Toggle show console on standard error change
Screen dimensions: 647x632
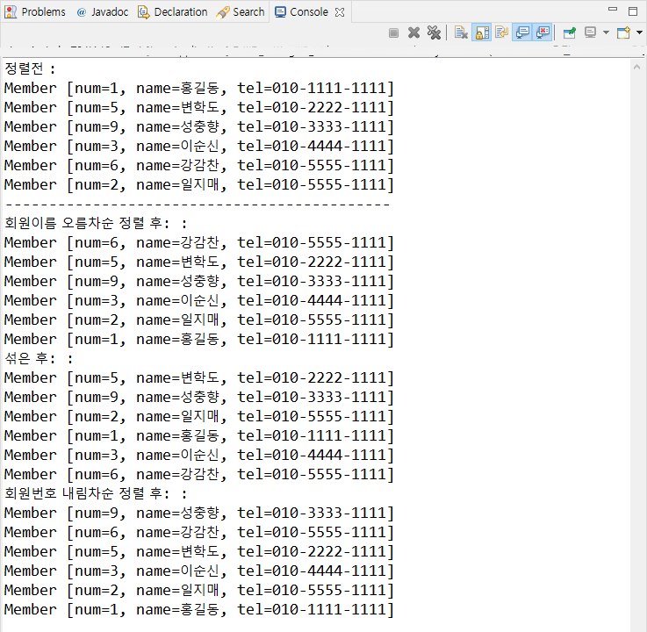point(543,32)
